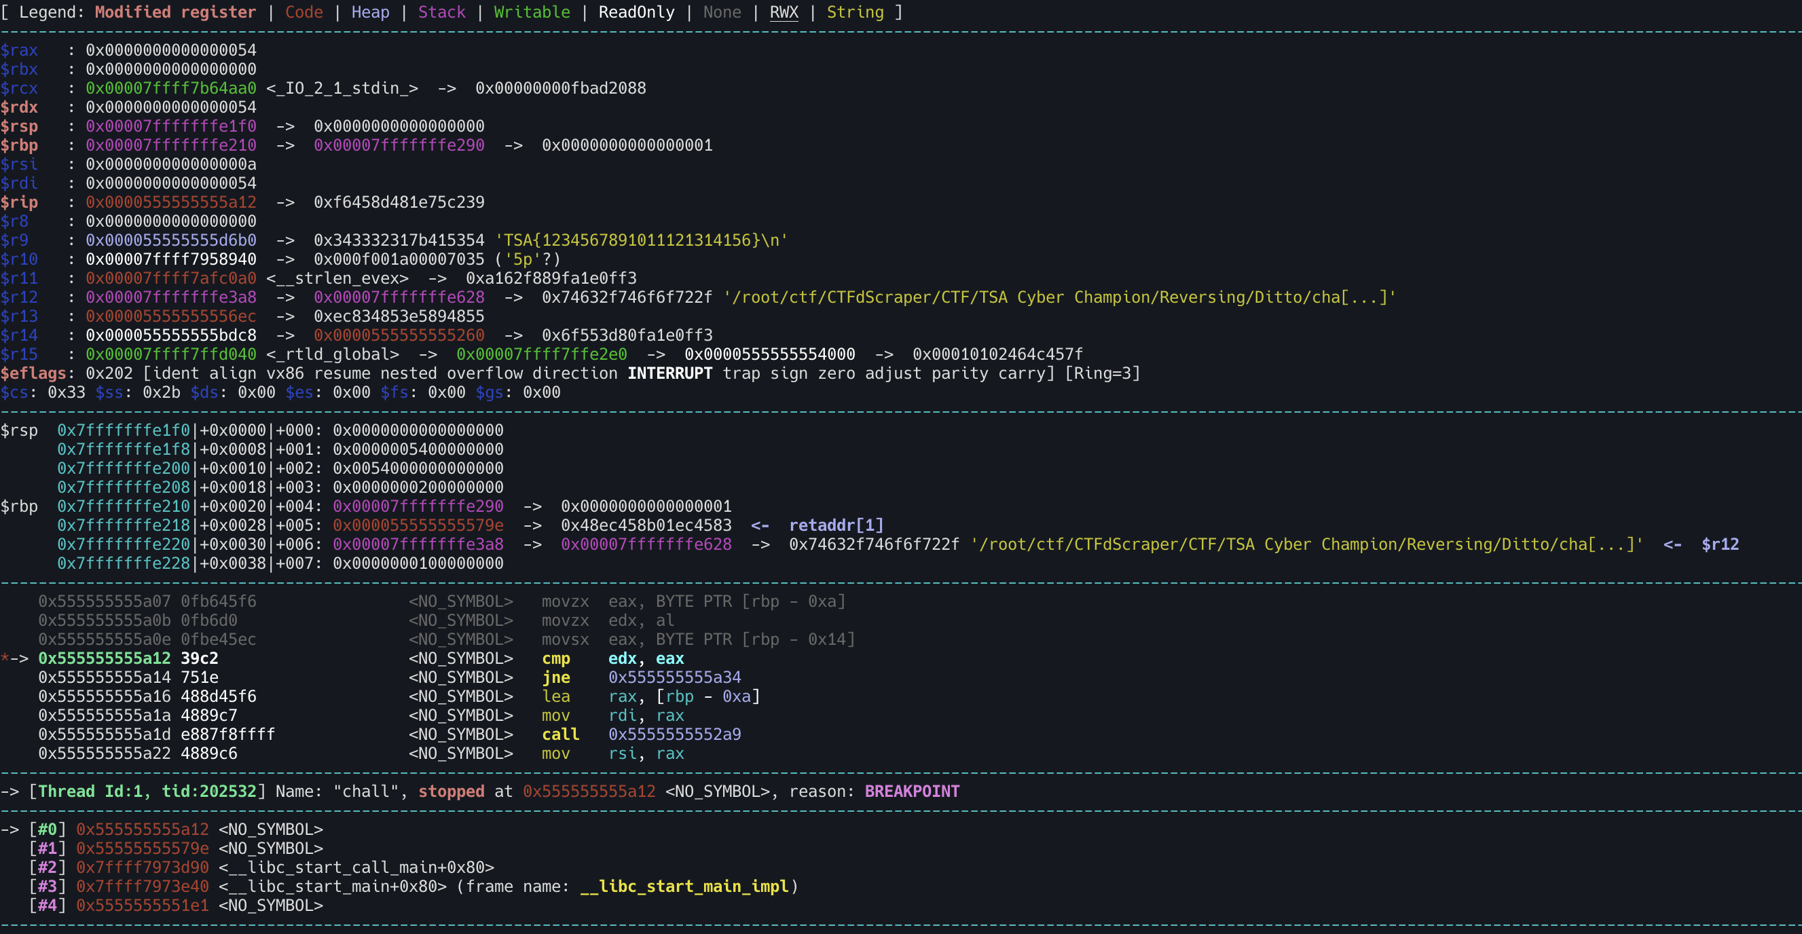Click the _IO_2_1_stdin_ symbol label

click(x=342, y=88)
